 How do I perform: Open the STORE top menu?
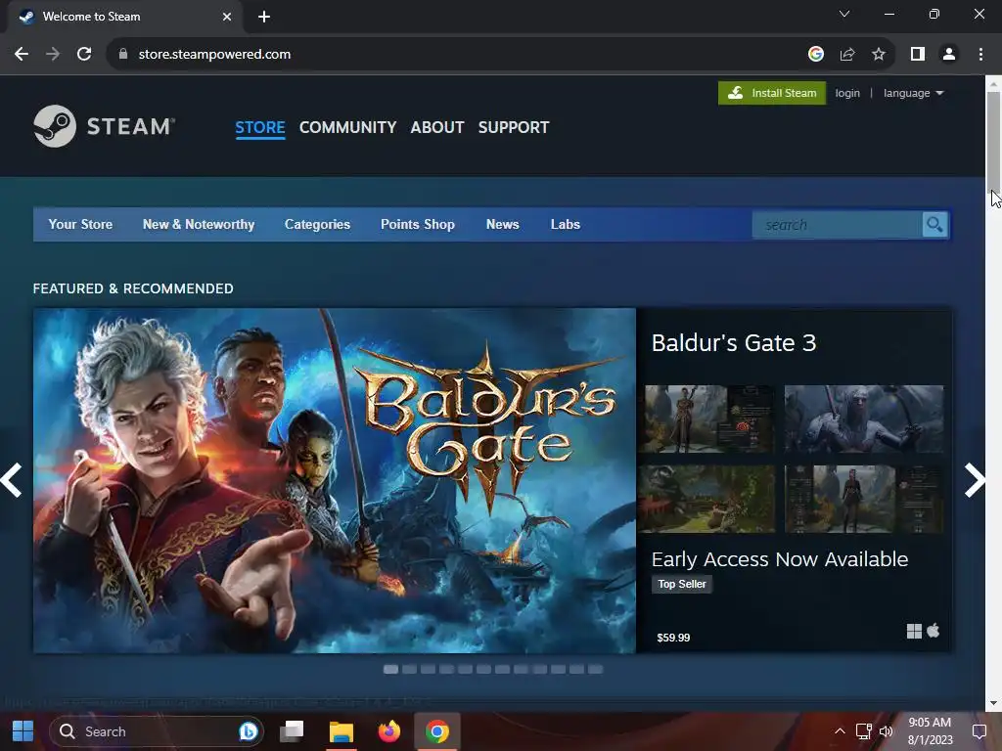(x=260, y=128)
